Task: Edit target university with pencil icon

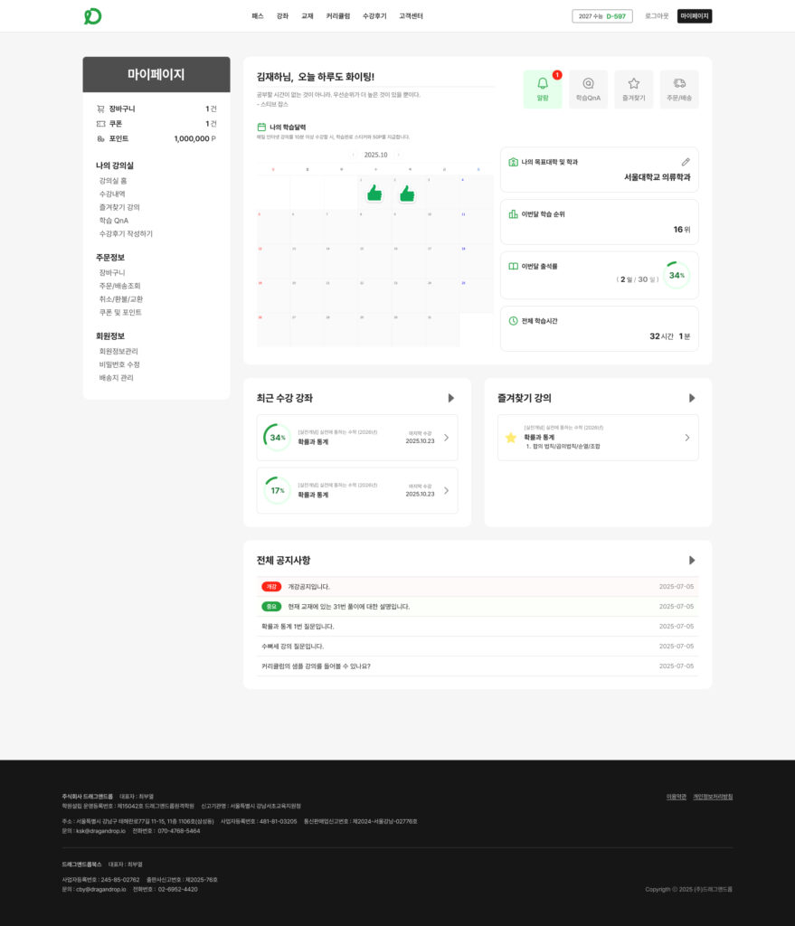Action: coord(686,162)
